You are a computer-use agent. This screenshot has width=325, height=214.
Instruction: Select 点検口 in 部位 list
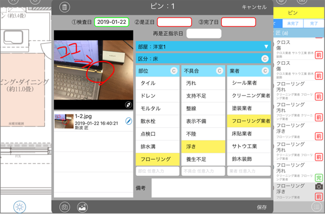[x=158, y=134]
